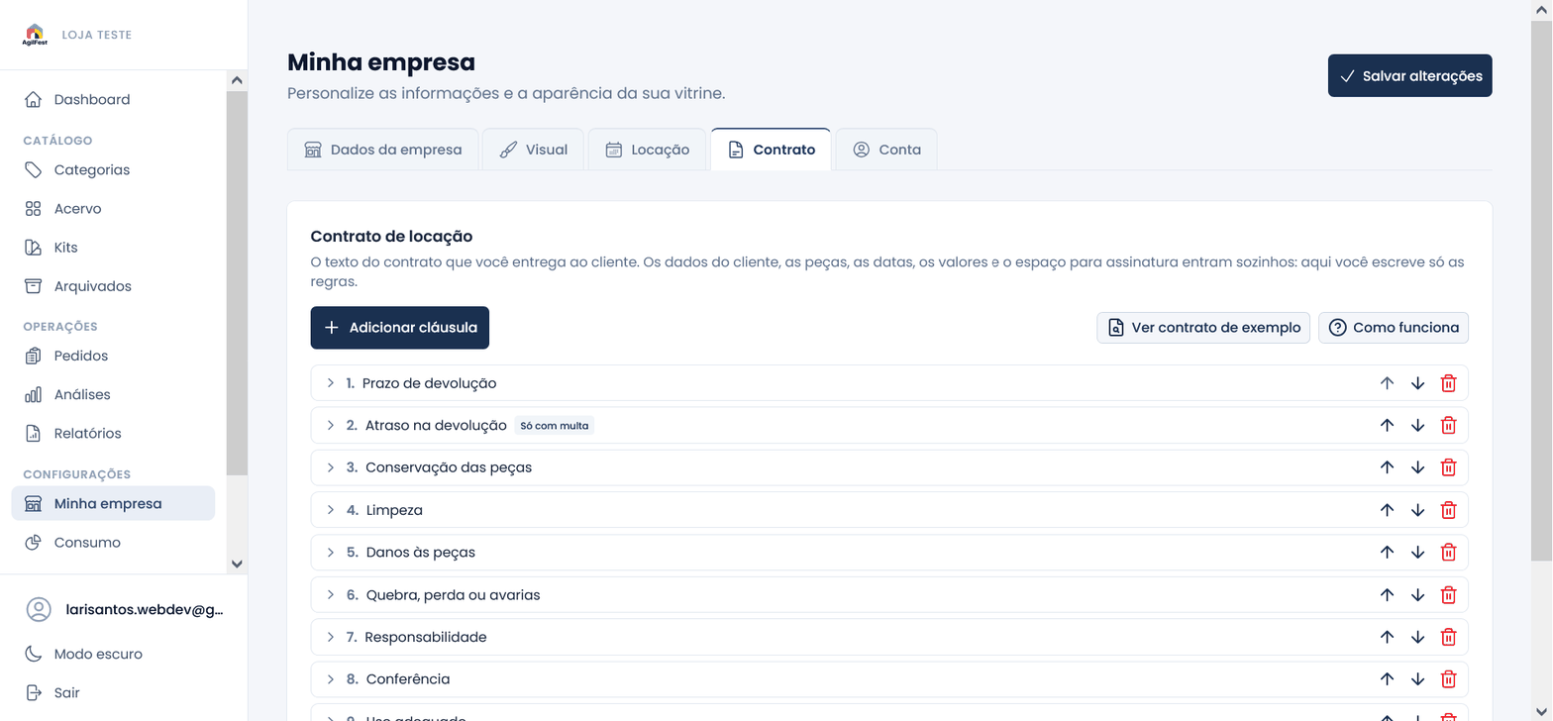Toggle Modo escuro dark mode
The width and height of the screenshot is (1553, 721).
[x=98, y=654]
